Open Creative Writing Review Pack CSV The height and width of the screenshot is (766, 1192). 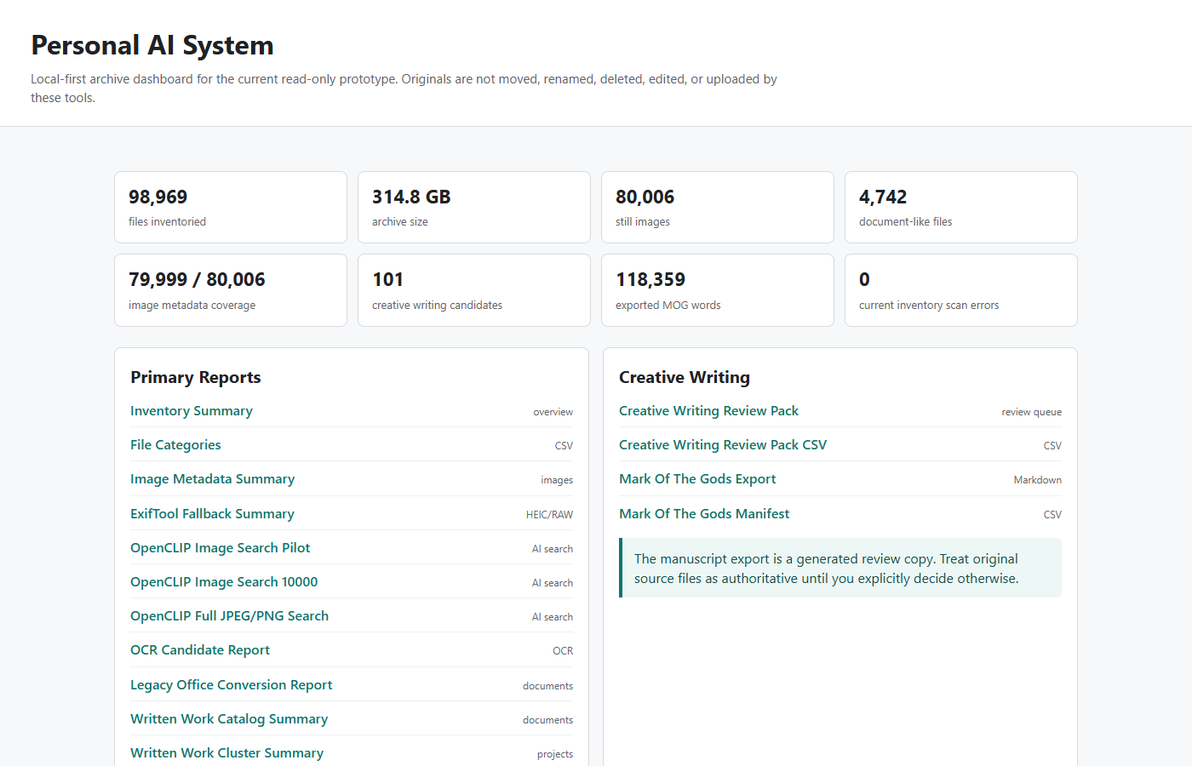click(723, 445)
